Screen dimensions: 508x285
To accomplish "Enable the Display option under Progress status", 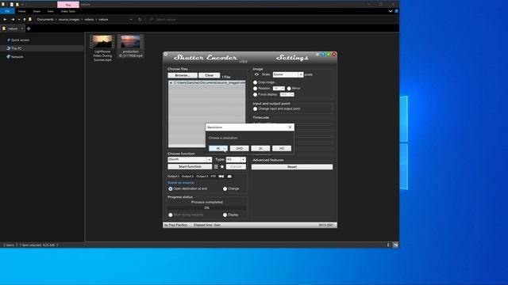I will 225,215.
